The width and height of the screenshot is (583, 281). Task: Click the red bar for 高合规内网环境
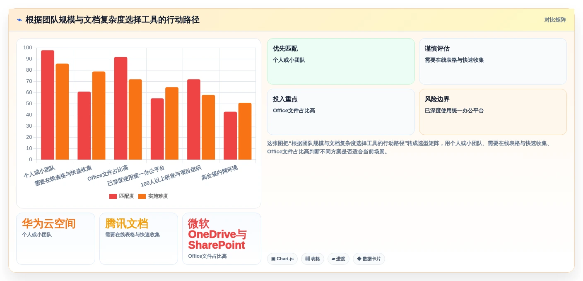[x=230, y=136]
